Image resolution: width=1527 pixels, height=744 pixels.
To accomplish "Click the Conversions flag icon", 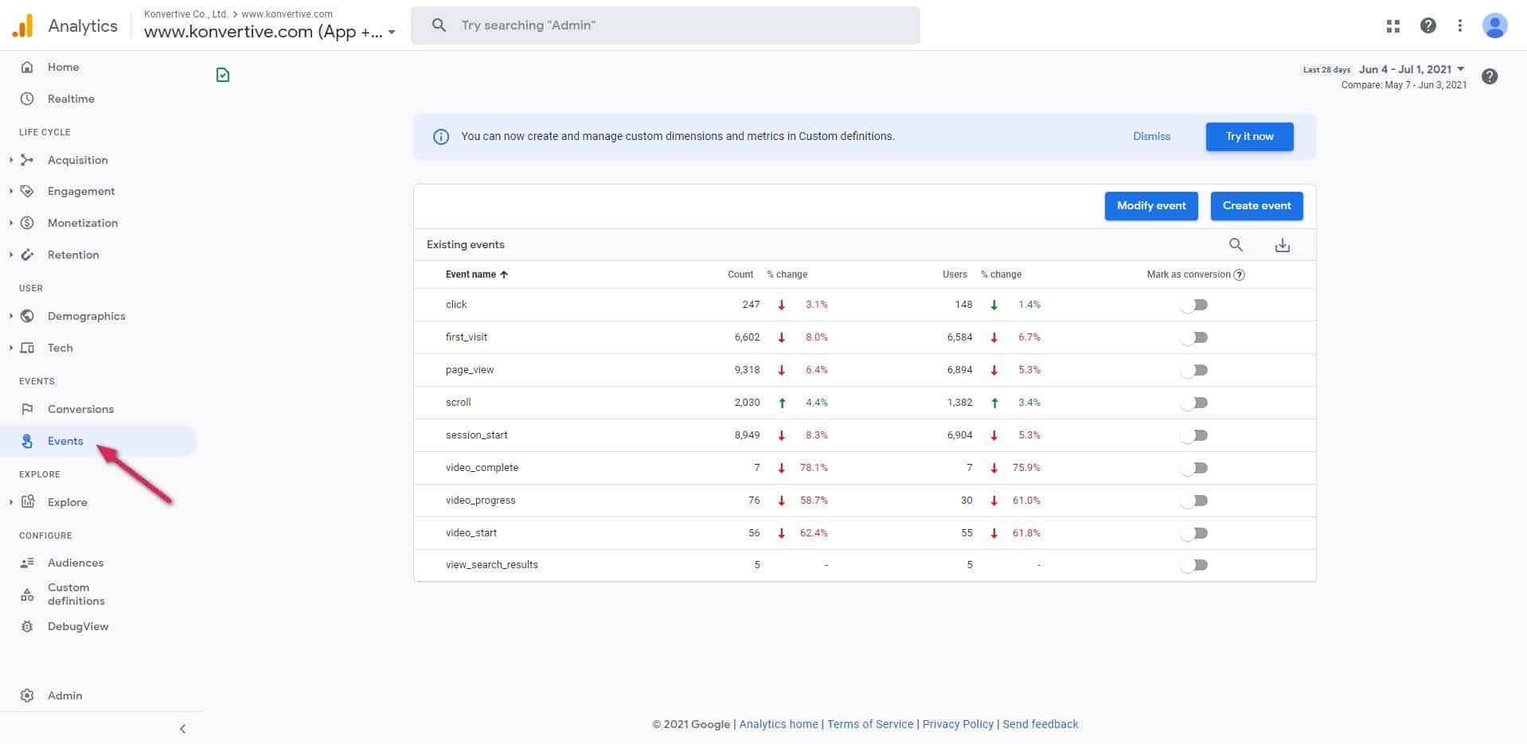I will click(x=27, y=409).
